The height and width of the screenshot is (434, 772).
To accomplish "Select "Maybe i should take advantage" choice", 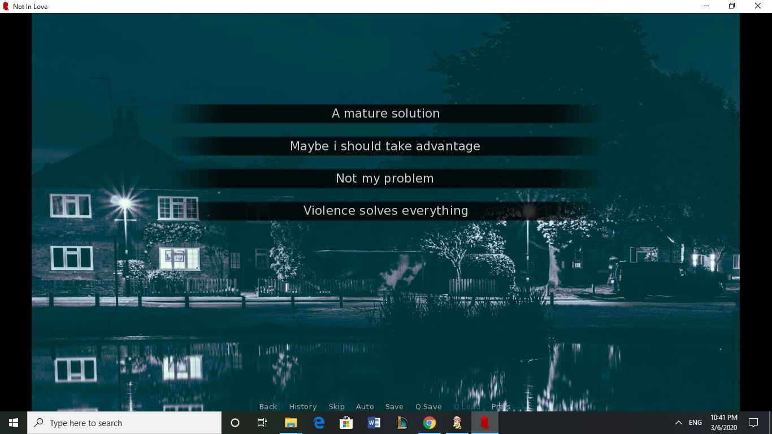I will (385, 146).
